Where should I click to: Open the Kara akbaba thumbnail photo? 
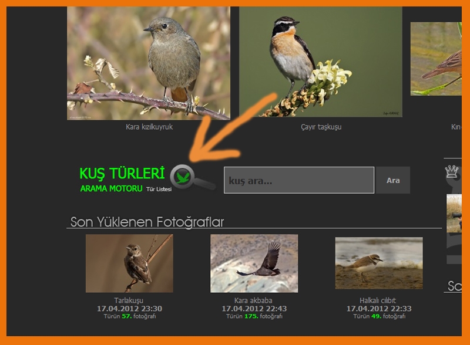click(x=254, y=263)
